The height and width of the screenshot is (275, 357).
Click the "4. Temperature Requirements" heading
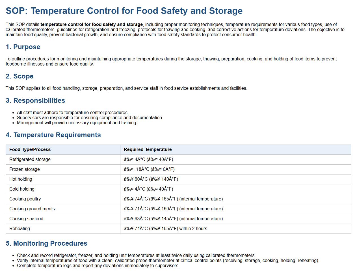click(x=53, y=135)
